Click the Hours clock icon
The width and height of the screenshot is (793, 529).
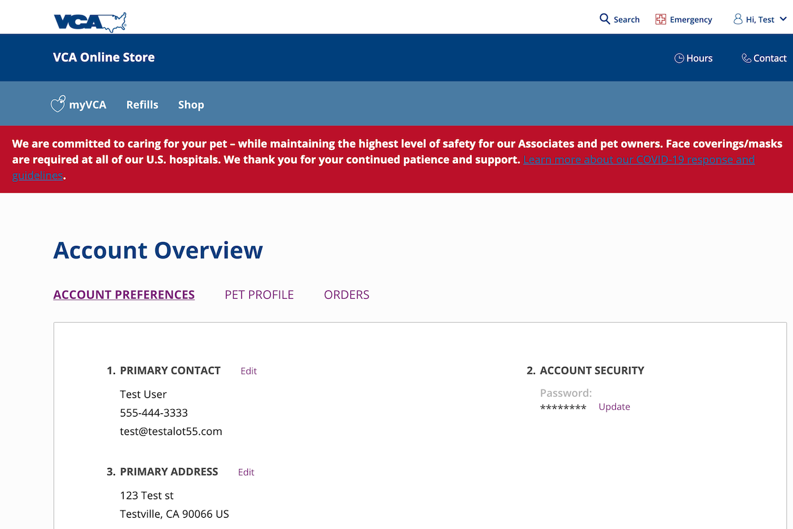pos(679,58)
